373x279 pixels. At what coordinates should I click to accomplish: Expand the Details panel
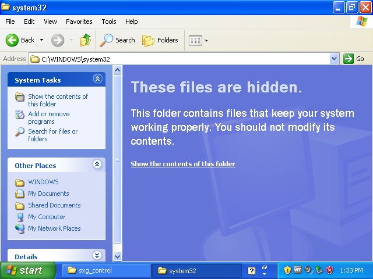[97, 255]
